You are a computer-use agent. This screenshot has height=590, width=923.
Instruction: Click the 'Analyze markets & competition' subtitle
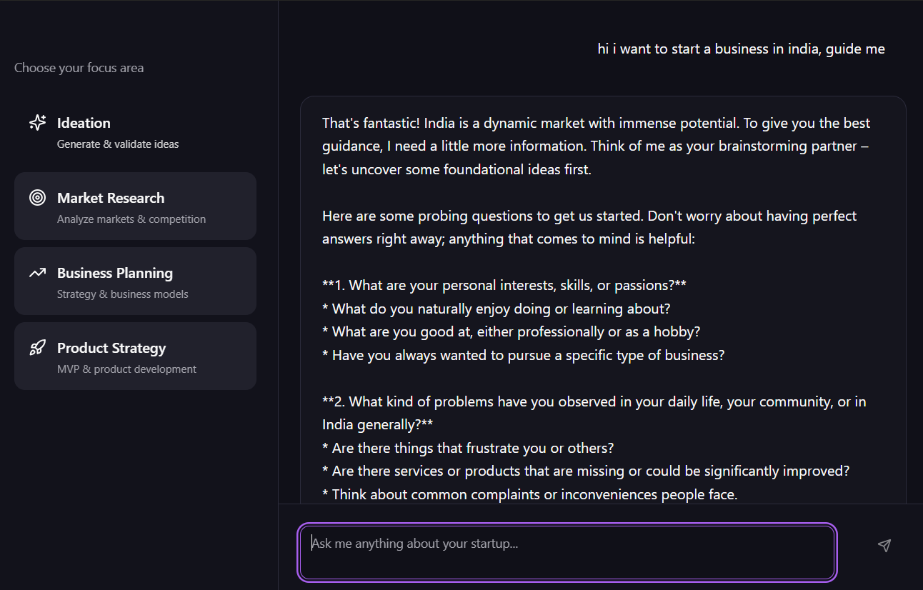131,219
